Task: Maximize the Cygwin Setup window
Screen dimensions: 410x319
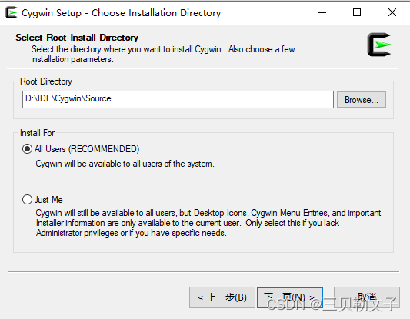Action: tap(357, 12)
